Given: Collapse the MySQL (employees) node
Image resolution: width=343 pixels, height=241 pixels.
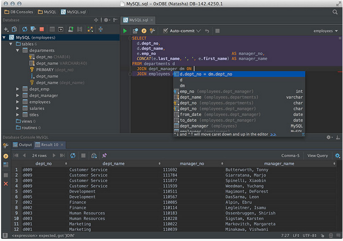Looking at the screenshot, I should click(x=4, y=38).
